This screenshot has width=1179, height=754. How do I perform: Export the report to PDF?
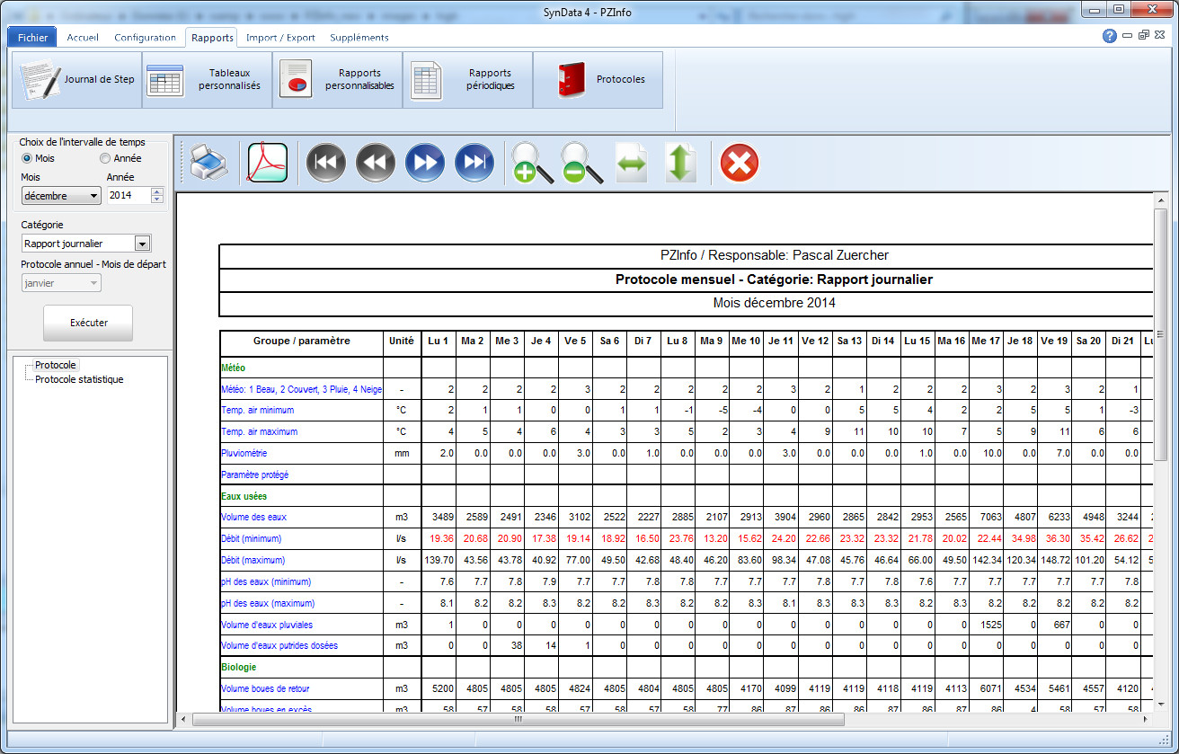266,164
